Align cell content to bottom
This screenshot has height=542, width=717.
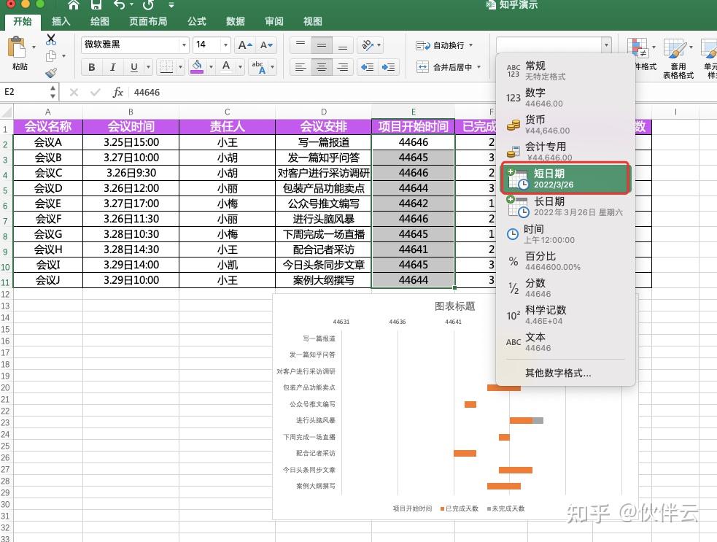343,44
